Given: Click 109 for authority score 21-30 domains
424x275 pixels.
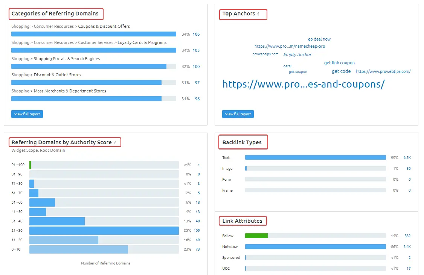Looking at the screenshot, I should [196, 230].
